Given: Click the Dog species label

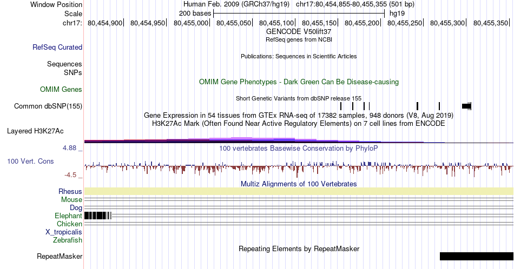Looking at the screenshot, I should click(x=76, y=208).
